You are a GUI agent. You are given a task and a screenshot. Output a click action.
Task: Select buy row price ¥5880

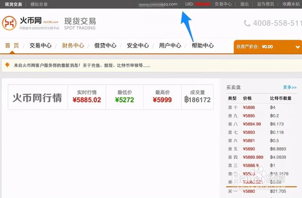249,191
